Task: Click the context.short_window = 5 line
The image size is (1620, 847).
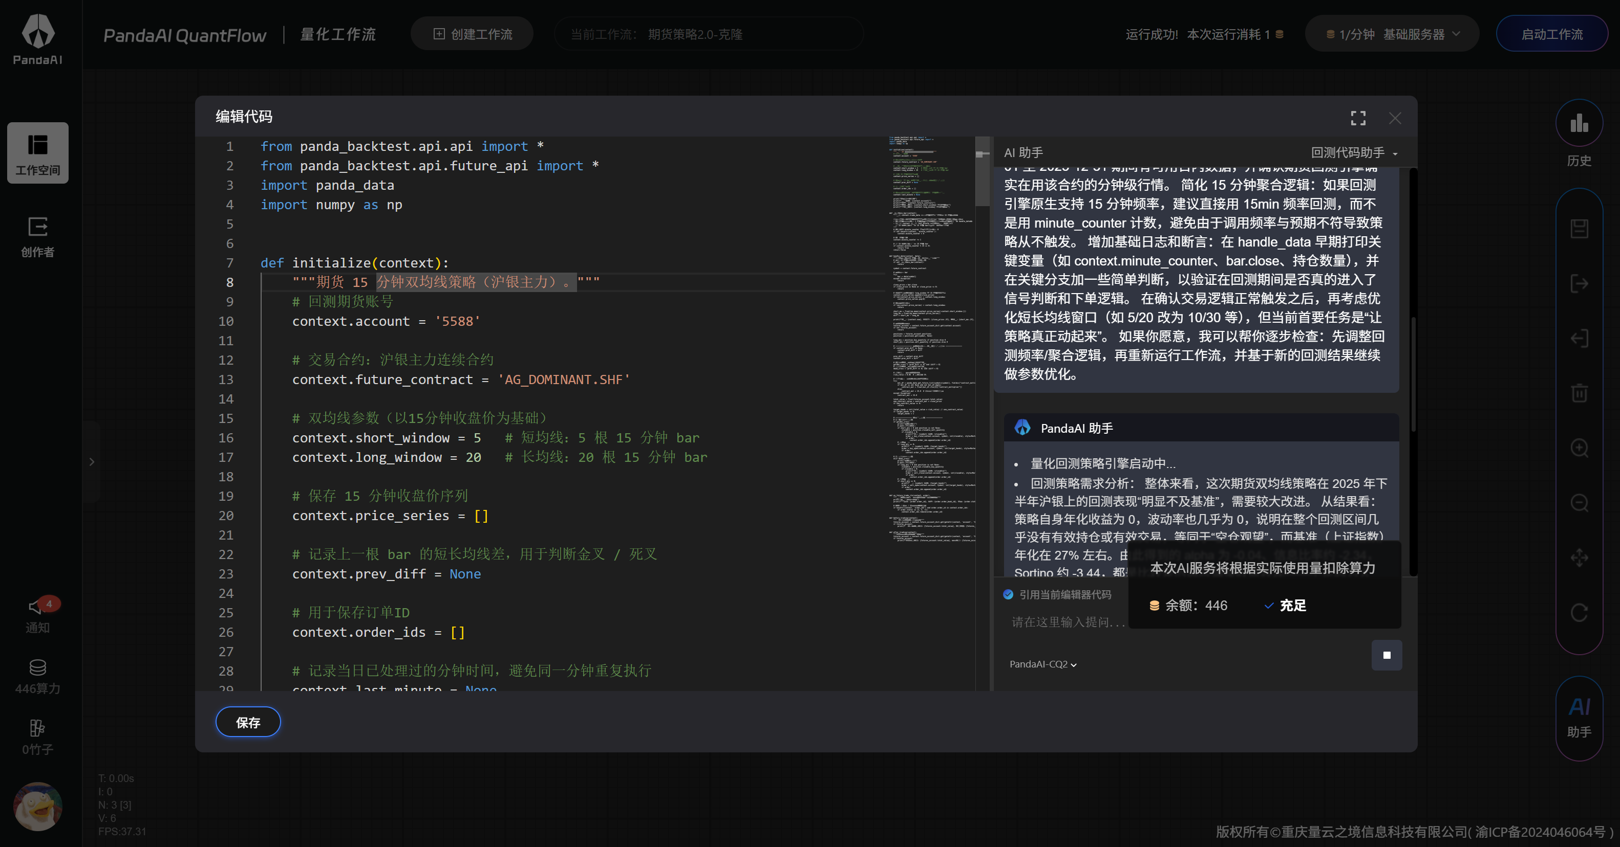Action: coord(386,437)
